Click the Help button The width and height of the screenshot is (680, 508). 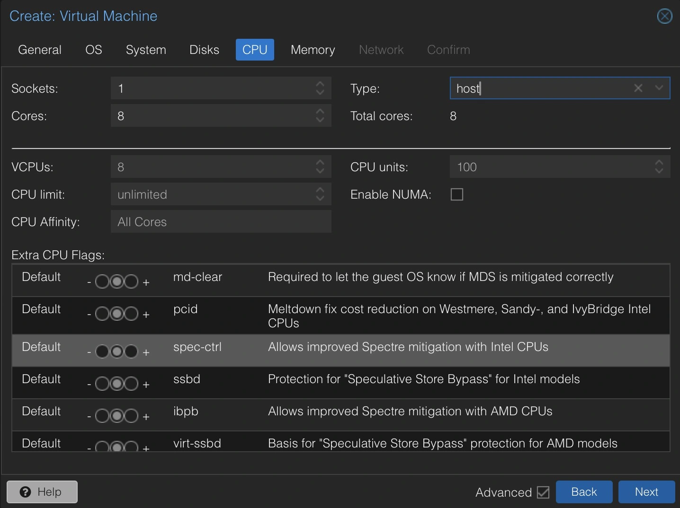click(x=42, y=492)
